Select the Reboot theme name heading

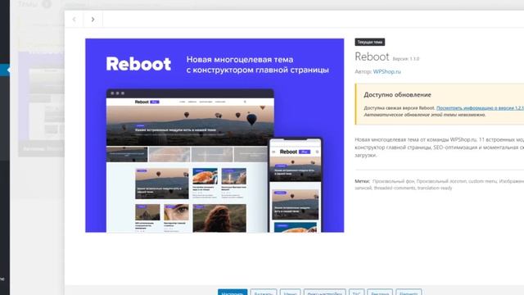pyautogui.click(x=372, y=57)
